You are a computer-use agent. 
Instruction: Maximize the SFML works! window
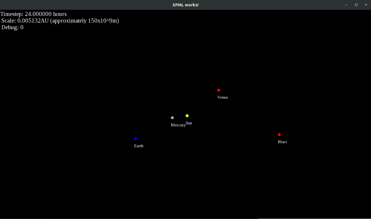tap(356, 5)
